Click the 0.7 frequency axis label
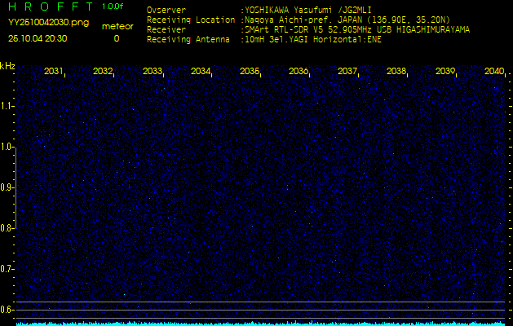513x326 pixels. 7,269
